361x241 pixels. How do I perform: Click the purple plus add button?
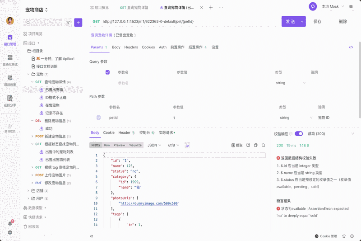[x=78, y=22]
